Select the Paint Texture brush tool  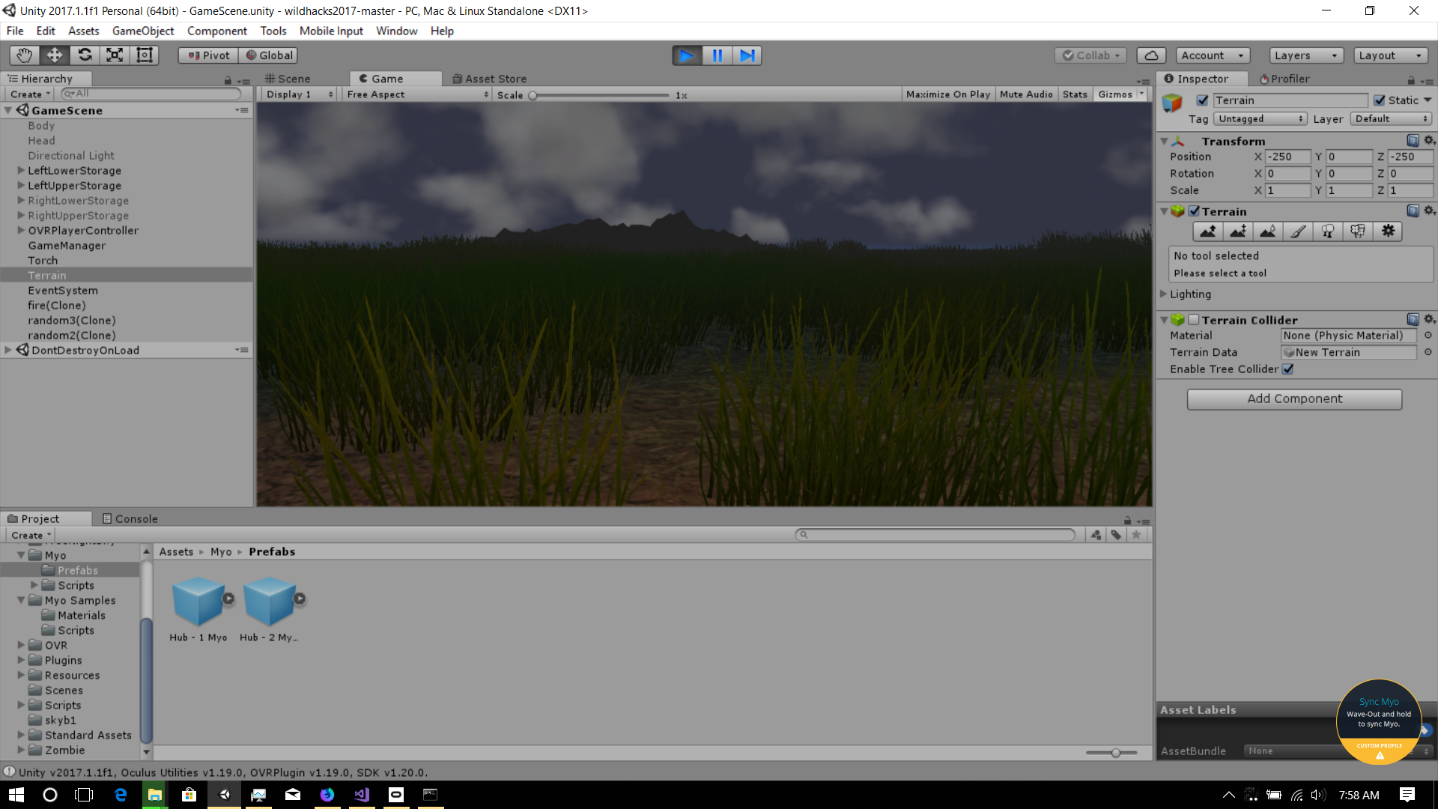(x=1298, y=231)
